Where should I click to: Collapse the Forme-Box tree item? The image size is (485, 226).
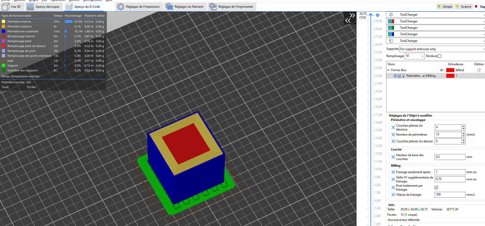tap(388, 70)
